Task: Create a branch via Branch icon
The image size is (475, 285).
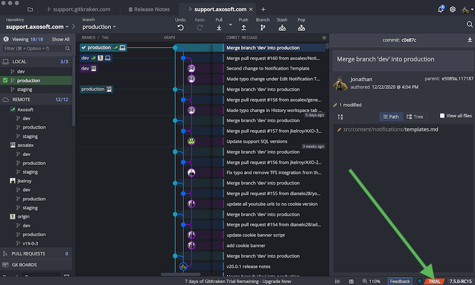Action: (262, 27)
